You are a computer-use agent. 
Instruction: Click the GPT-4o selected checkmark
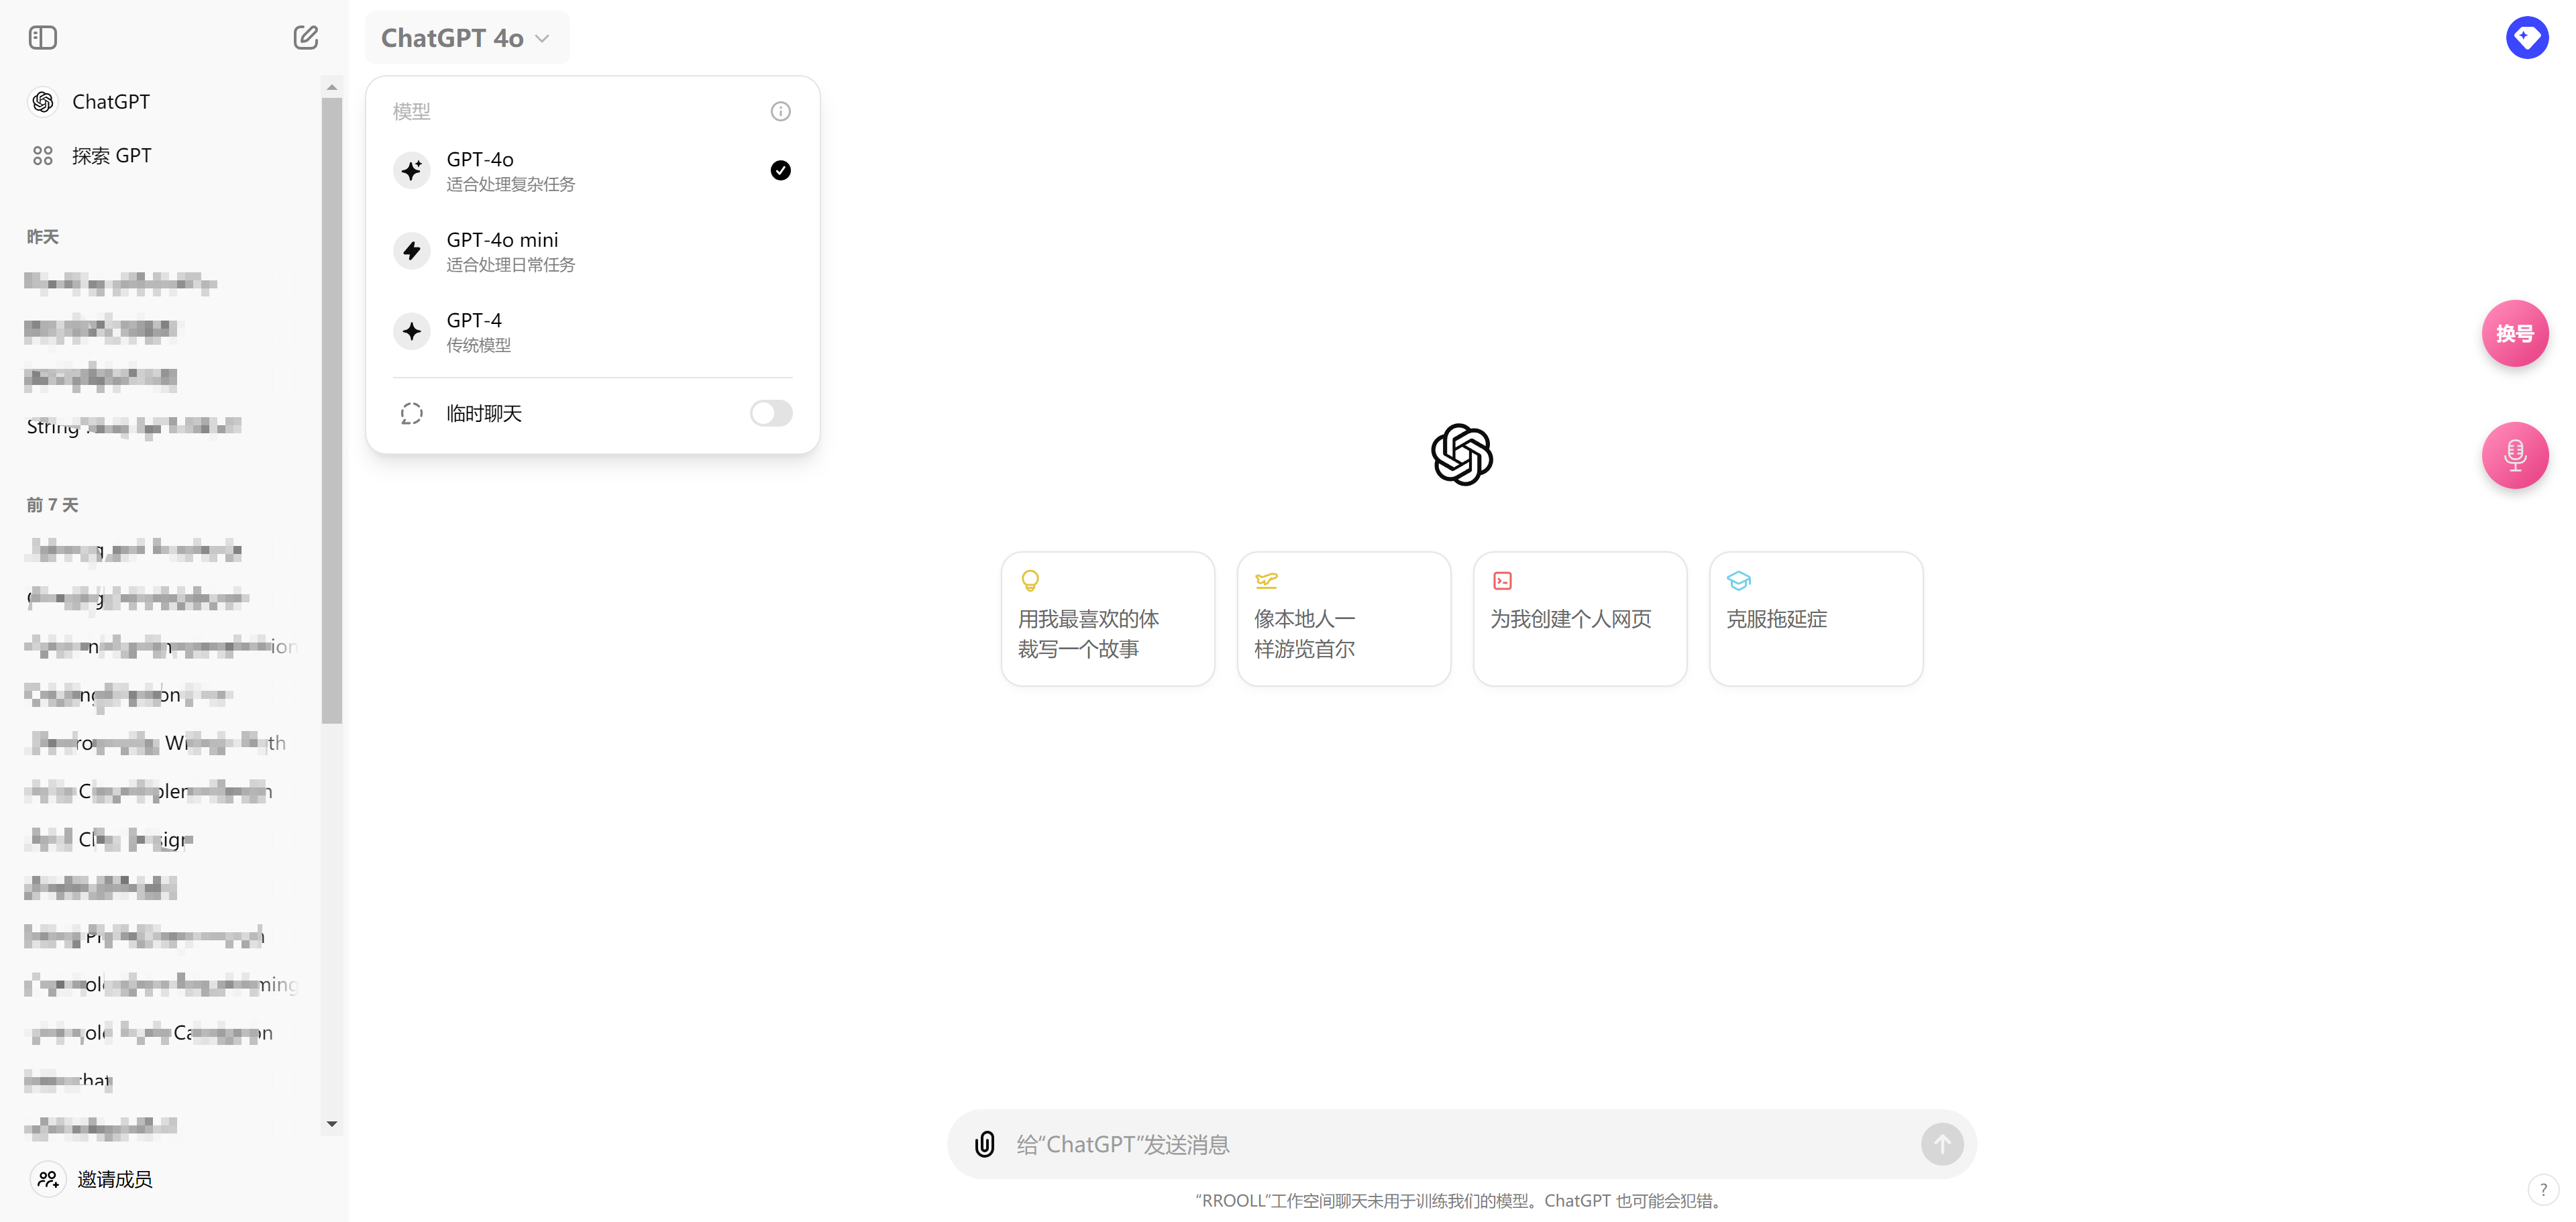(x=781, y=171)
